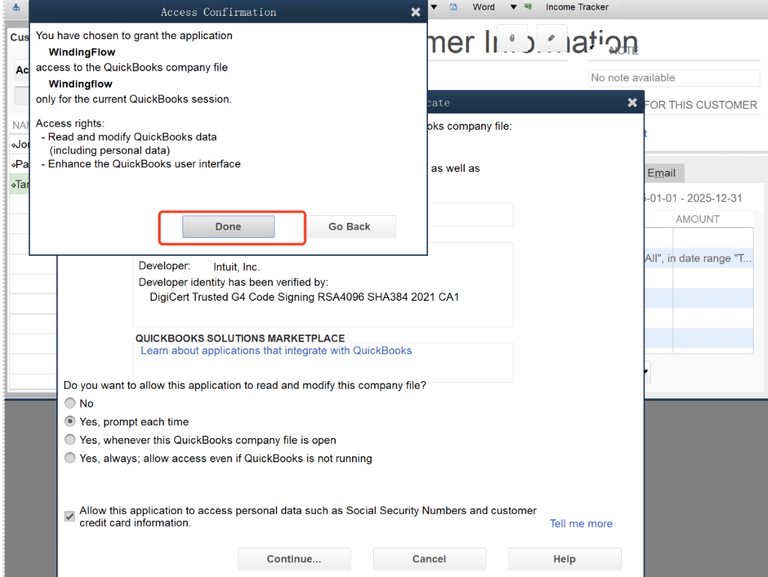
Task: Click the date range 2025-12-31 text
Action: coord(714,198)
